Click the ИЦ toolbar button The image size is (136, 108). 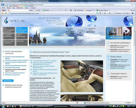tap(38, 10)
